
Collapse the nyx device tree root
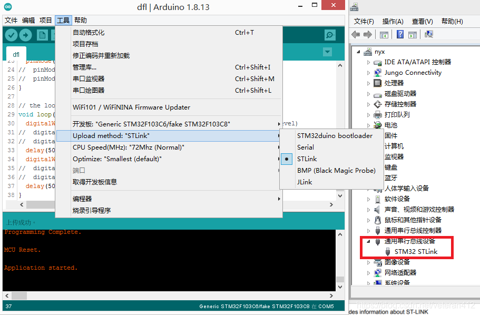coord(359,51)
